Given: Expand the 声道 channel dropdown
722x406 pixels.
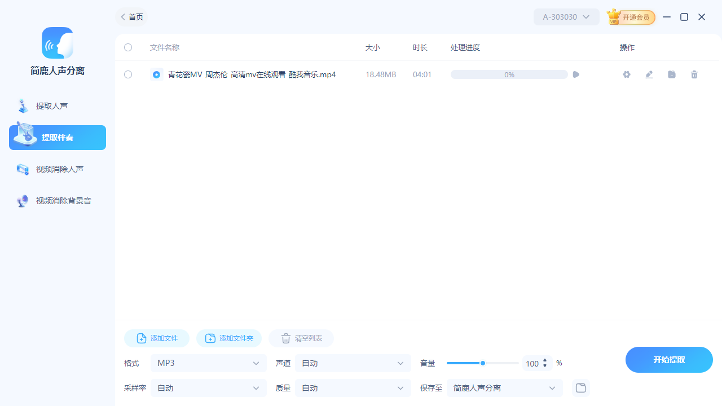Looking at the screenshot, I should pyautogui.click(x=353, y=363).
